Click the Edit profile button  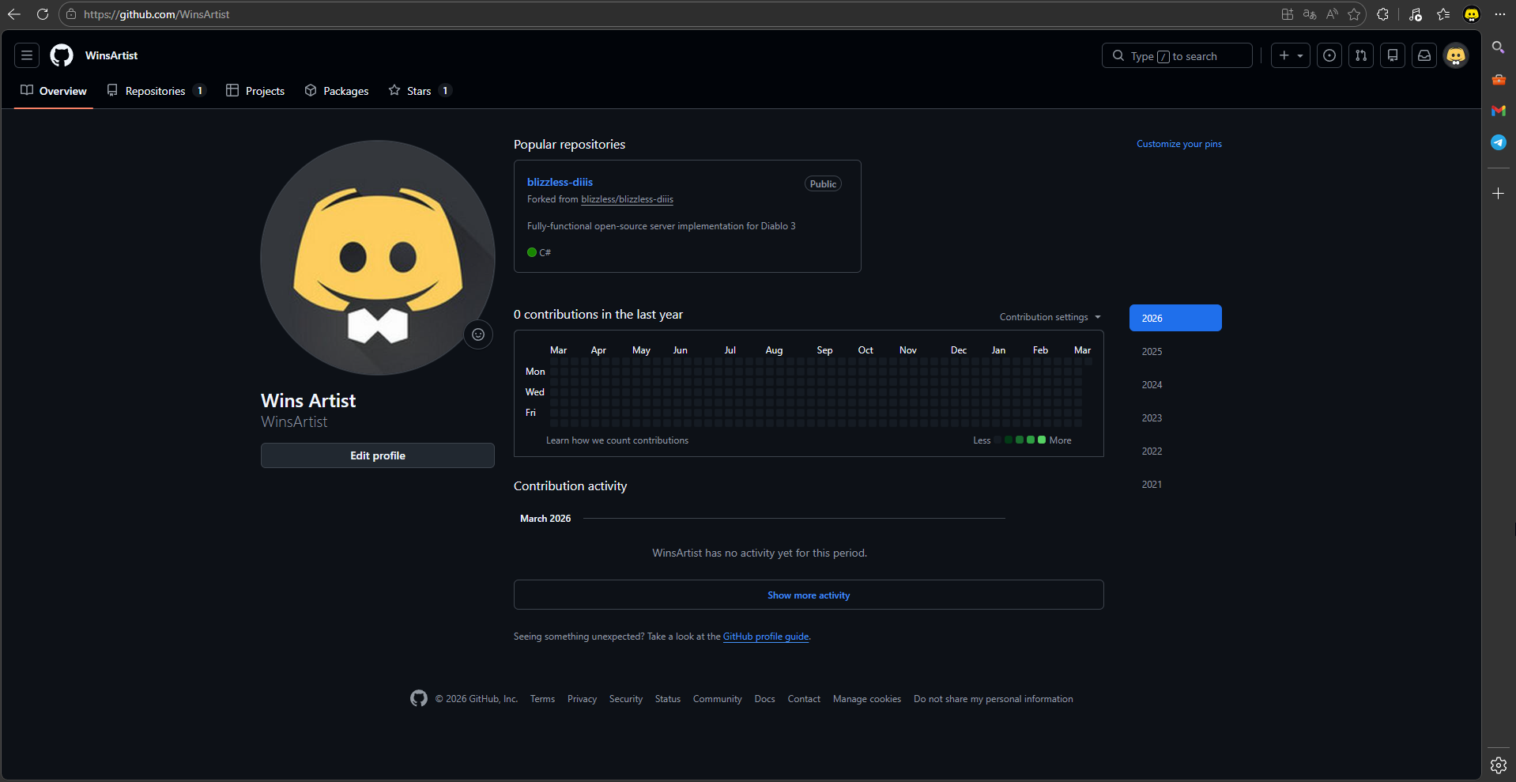click(378, 455)
